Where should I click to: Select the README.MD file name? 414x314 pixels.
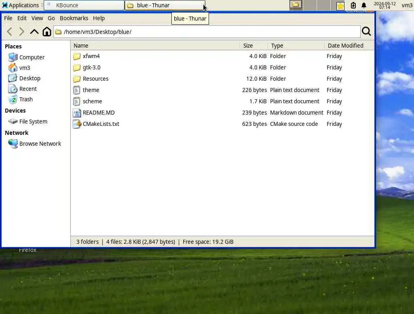click(99, 113)
